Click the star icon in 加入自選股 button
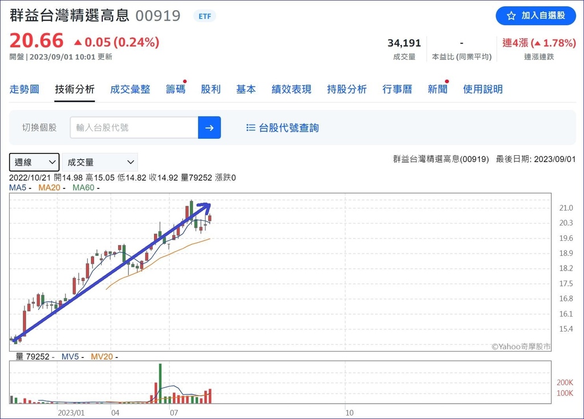 [511, 15]
